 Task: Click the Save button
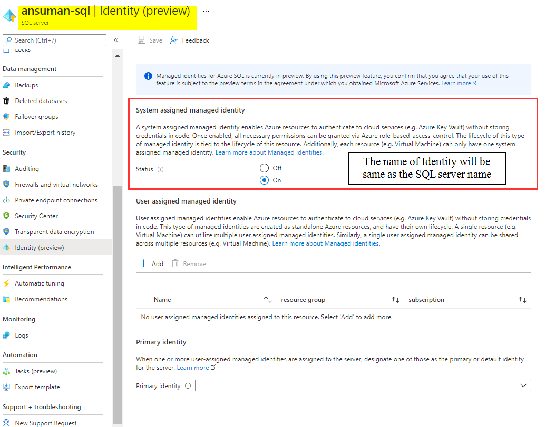(x=150, y=40)
